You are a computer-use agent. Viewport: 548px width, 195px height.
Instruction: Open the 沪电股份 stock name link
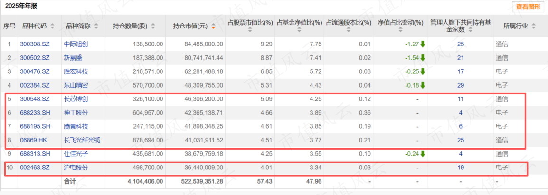[76, 168]
